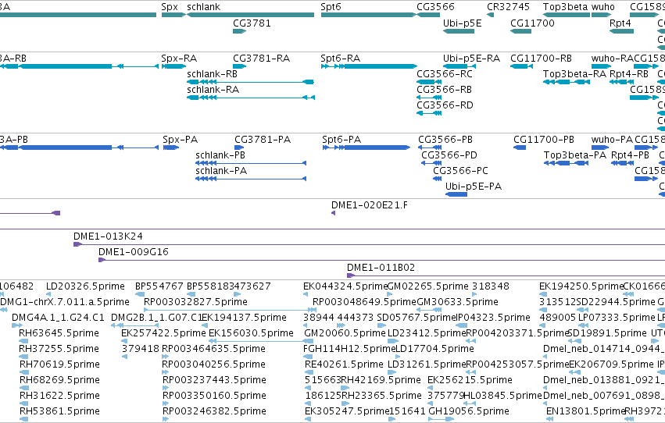The height and width of the screenshot is (423, 665).
Task: Open the EK257422.5prime EST
Action: 125,341
